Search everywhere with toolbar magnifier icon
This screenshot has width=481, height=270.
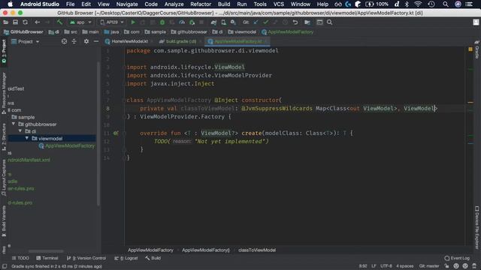tap(329, 22)
